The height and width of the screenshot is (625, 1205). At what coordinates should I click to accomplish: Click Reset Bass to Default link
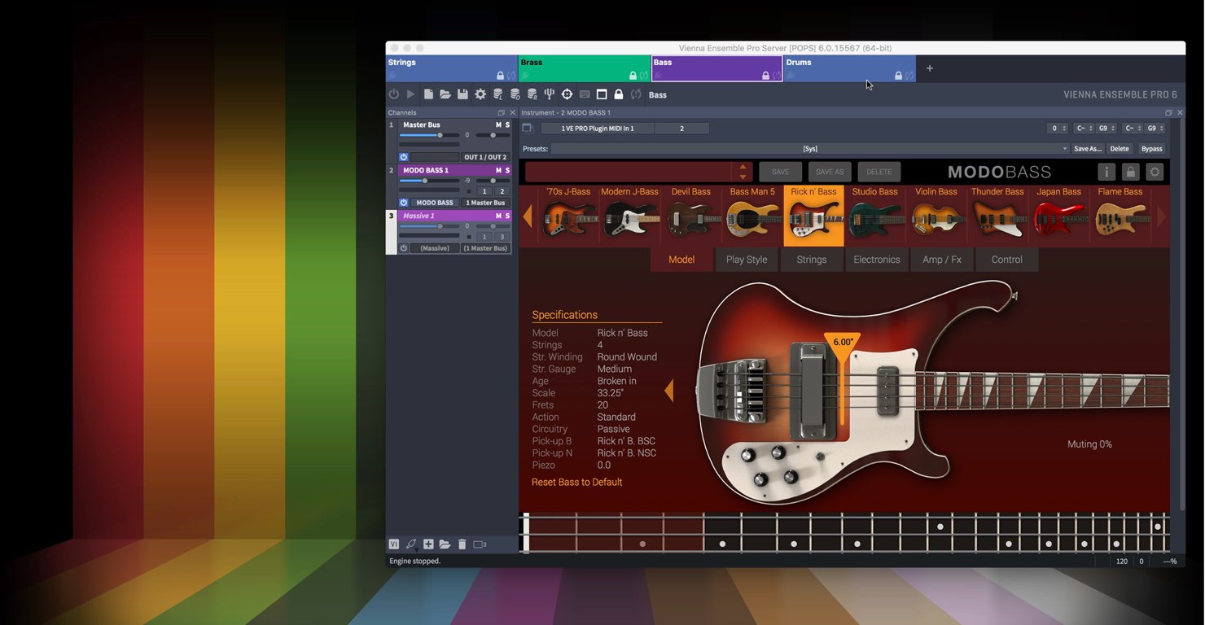pyautogui.click(x=576, y=482)
